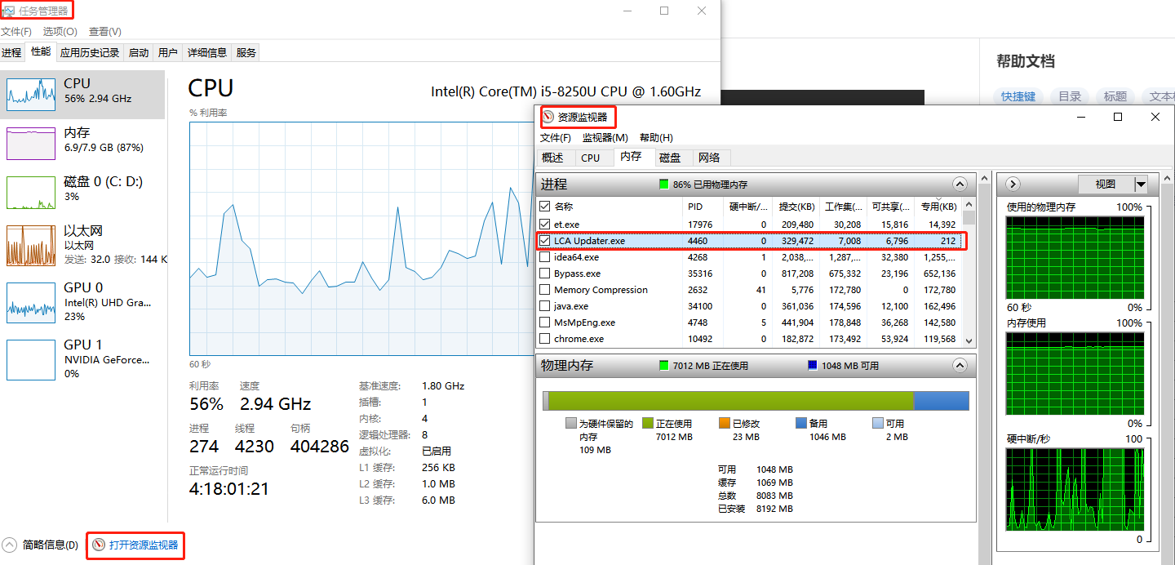Click the 快捷键 tab in help panel
Viewport: 1175px width, 565px height.
coord(1018,96)
